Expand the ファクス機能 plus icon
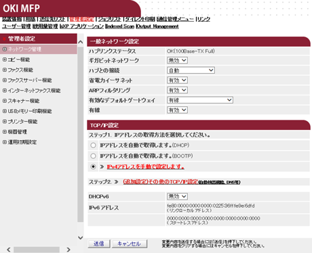Image resolution: width=312 pixels, height=253 pixels. pos(5,70)
